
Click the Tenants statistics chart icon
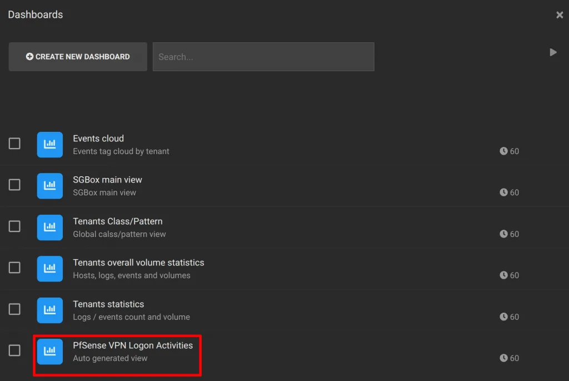[x=49, y=310]
